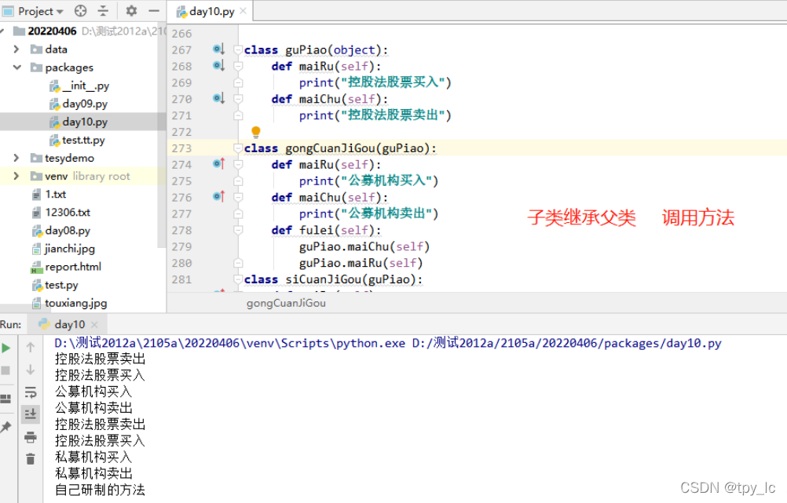This screenshot has width=787, height=503.
Task: Switch to the day10 run tab
Action: [x=69, y=324]
